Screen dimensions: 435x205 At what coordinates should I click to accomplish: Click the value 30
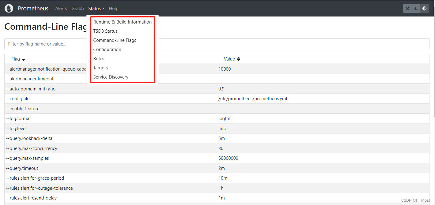coord(221,148)
